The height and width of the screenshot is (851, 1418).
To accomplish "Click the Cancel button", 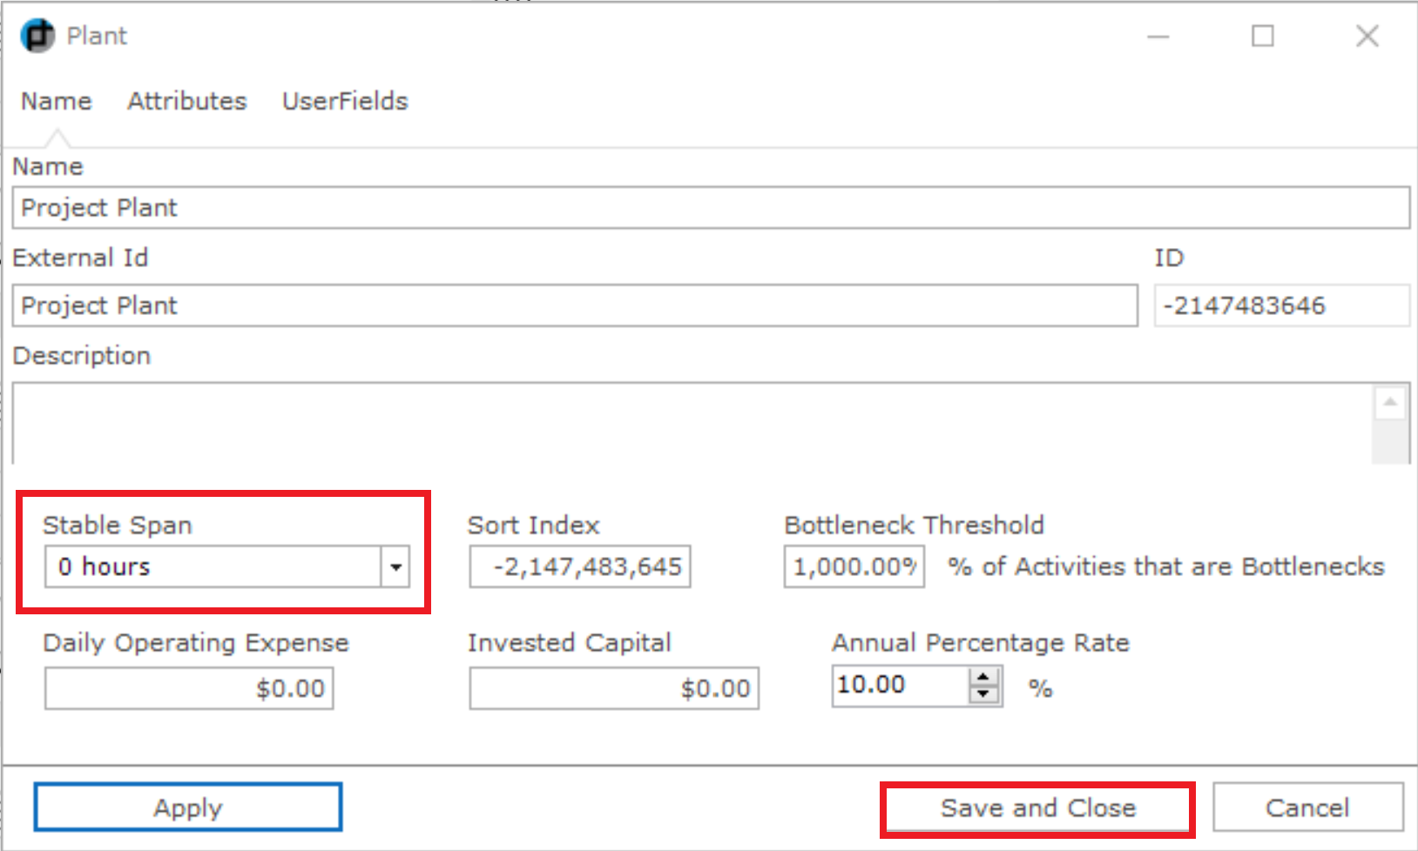I will [x=1307, y=808].
